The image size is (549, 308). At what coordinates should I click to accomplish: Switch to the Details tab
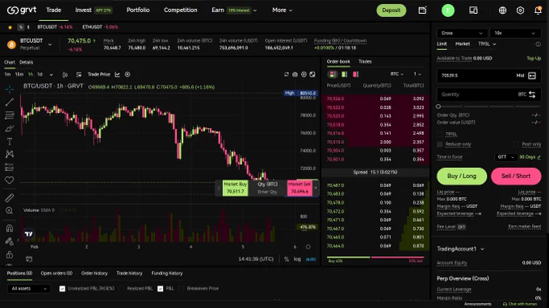click(x=27, y=62)
